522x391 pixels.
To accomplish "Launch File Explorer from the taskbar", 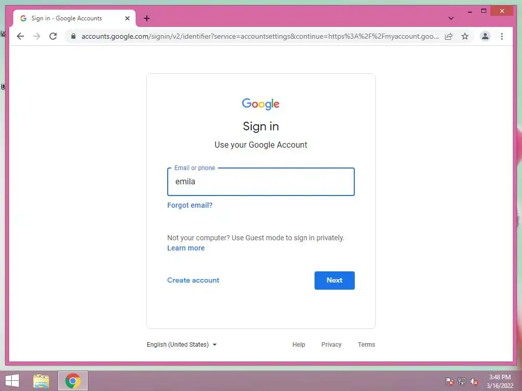I will 41,381.
